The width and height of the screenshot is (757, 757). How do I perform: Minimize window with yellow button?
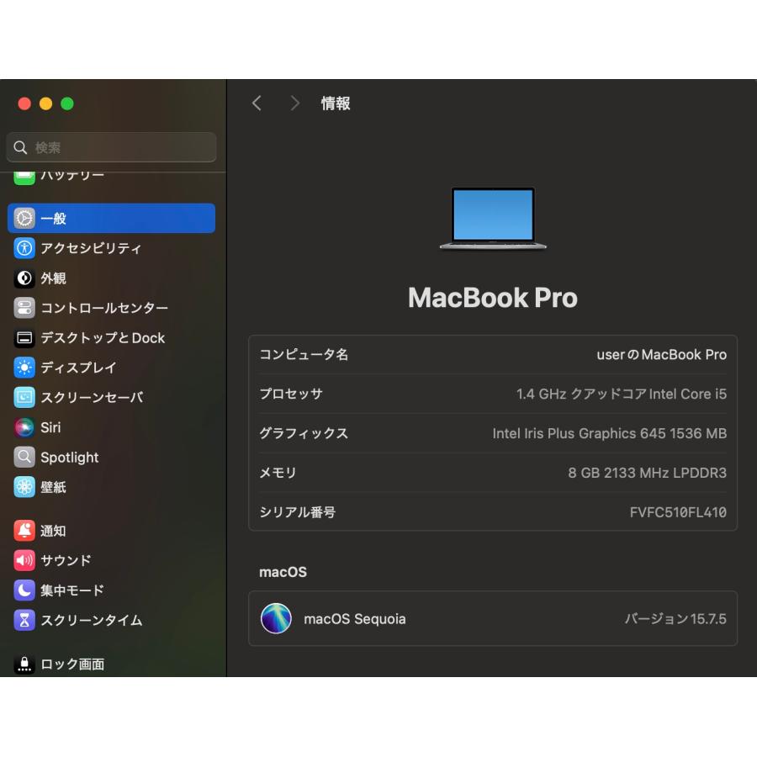click(x=46, y=103)
